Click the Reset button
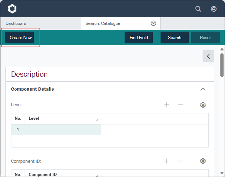Screen dimensions: 225x177 pyautogui.click(x=205, y=38)
